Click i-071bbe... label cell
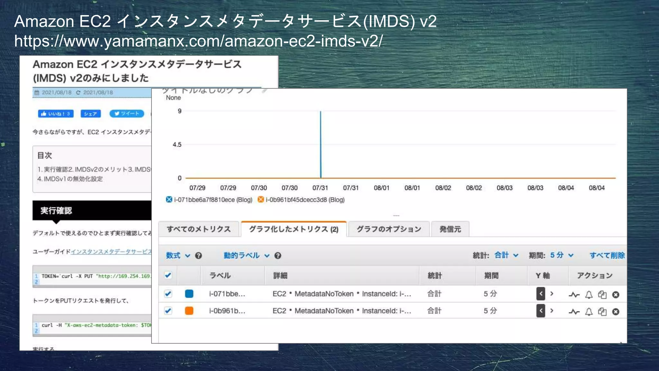This screenshot has height=371, width=659. click(227, 294)
